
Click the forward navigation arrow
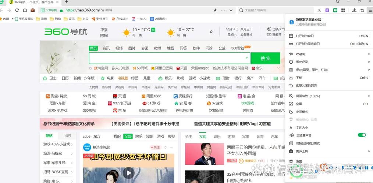9,10
